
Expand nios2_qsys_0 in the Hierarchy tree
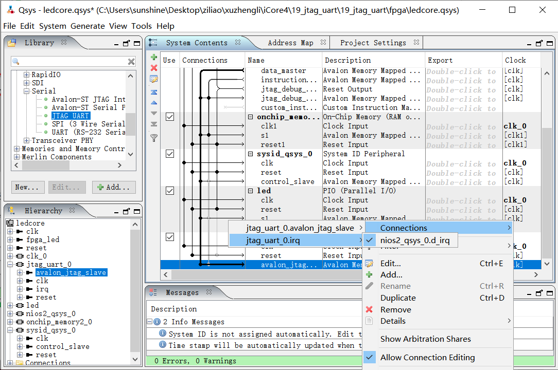10,314
